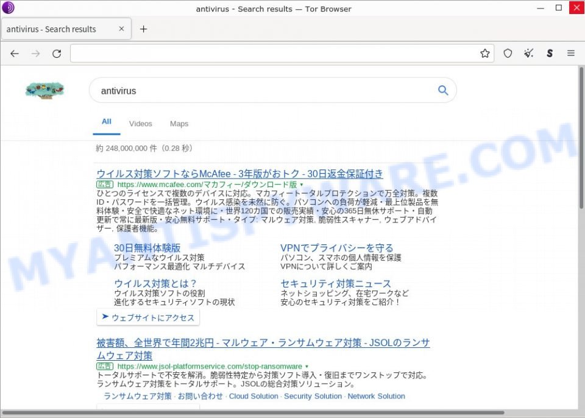Close the antivirus search results tab
This screenshot has width=585, height=418.
pyautogui.click(x=121, y=29)
